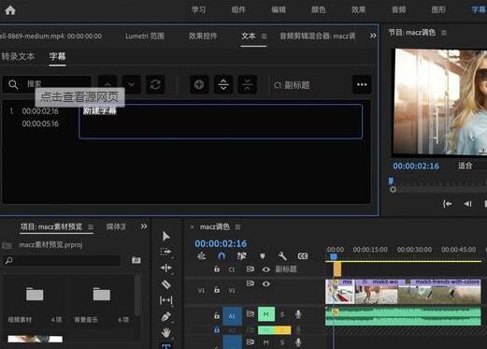This screenshot has height=349, width=487.
Task: Open the 效果控件 panel tab
Action: (x=203, y=36)
